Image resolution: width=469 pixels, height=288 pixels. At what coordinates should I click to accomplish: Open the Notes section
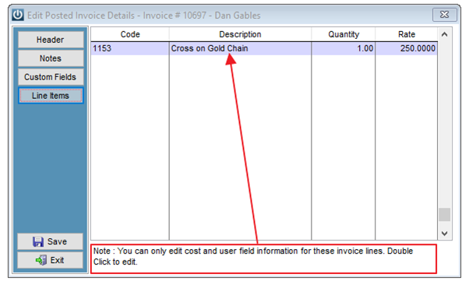point(51,58)
